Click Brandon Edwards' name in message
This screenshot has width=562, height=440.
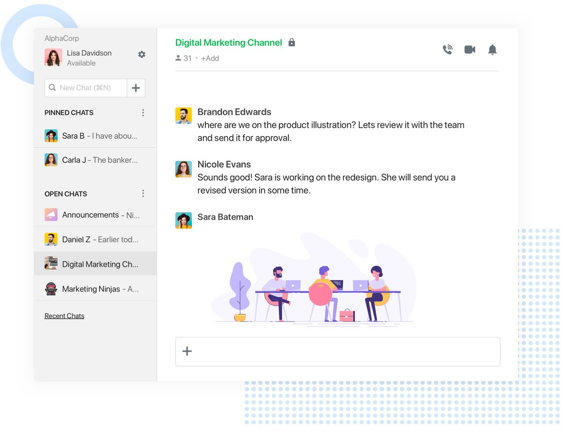(x=234, y=112)
